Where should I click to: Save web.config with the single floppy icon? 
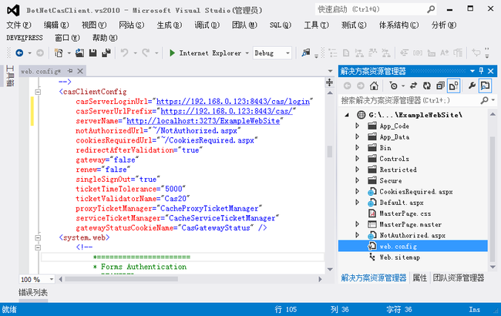(x=93, y=53)
